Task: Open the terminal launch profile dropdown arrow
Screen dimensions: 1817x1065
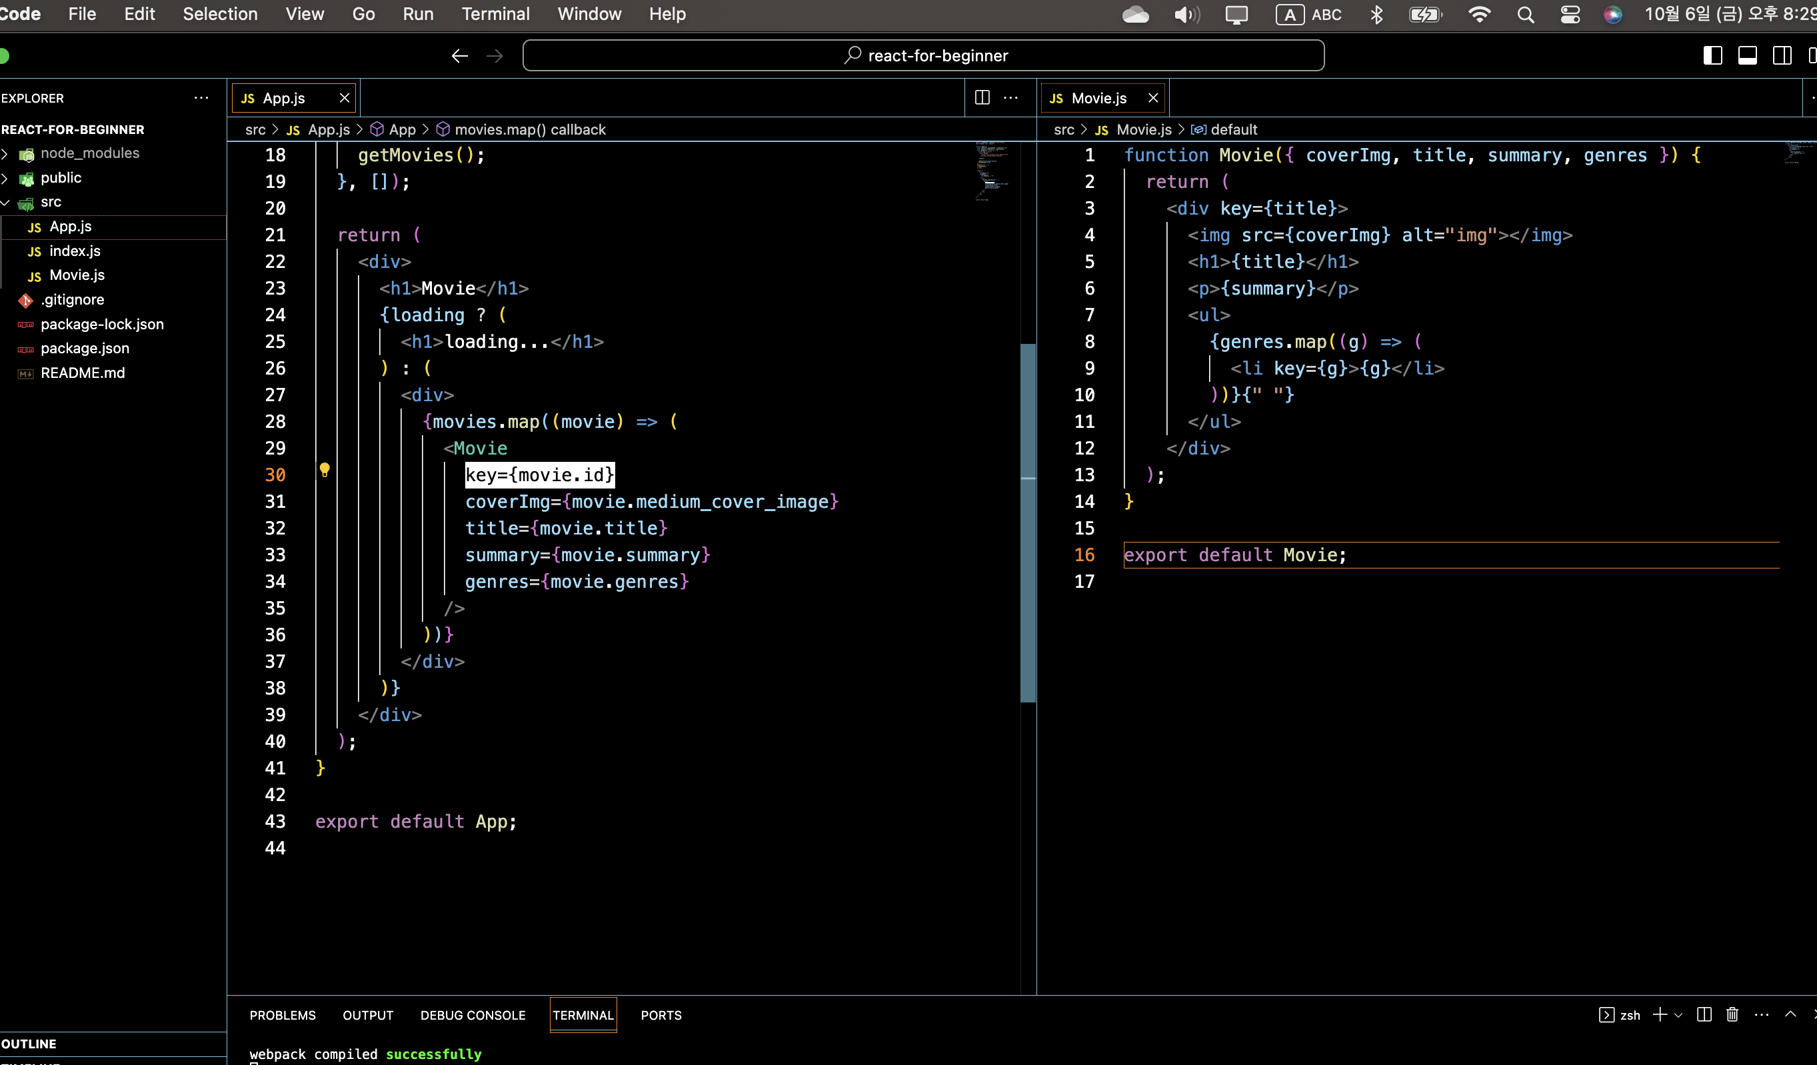Action: pyautogui.click(x=1678, y=1015)
